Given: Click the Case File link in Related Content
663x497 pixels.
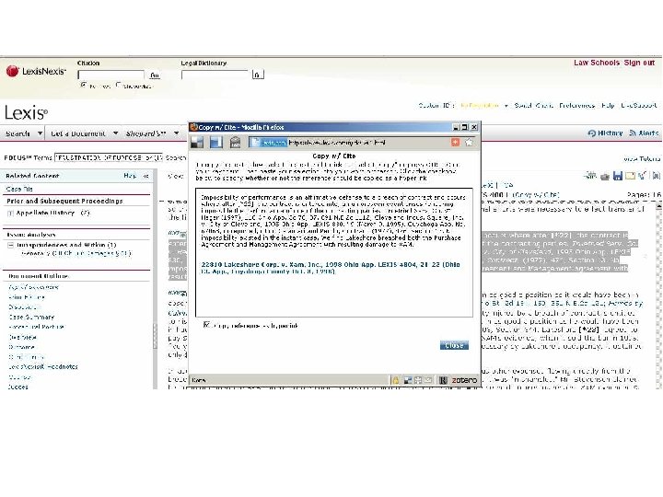Looking at the screenshot, I should (19, 189).
